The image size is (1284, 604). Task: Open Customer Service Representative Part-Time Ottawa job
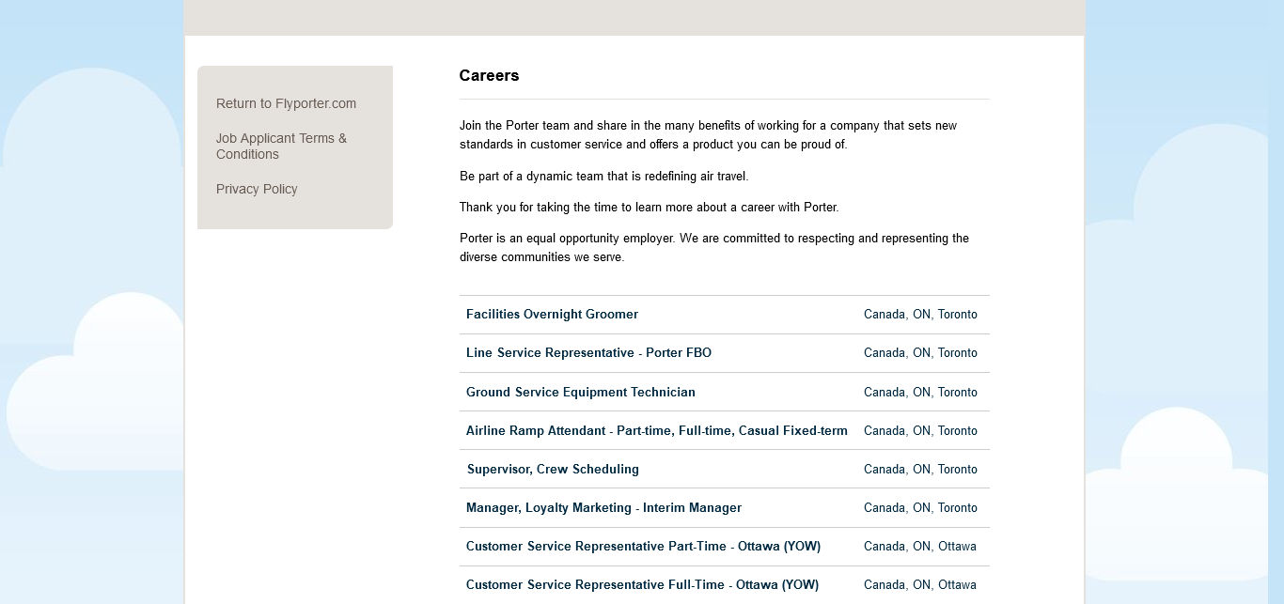point(643,547)
